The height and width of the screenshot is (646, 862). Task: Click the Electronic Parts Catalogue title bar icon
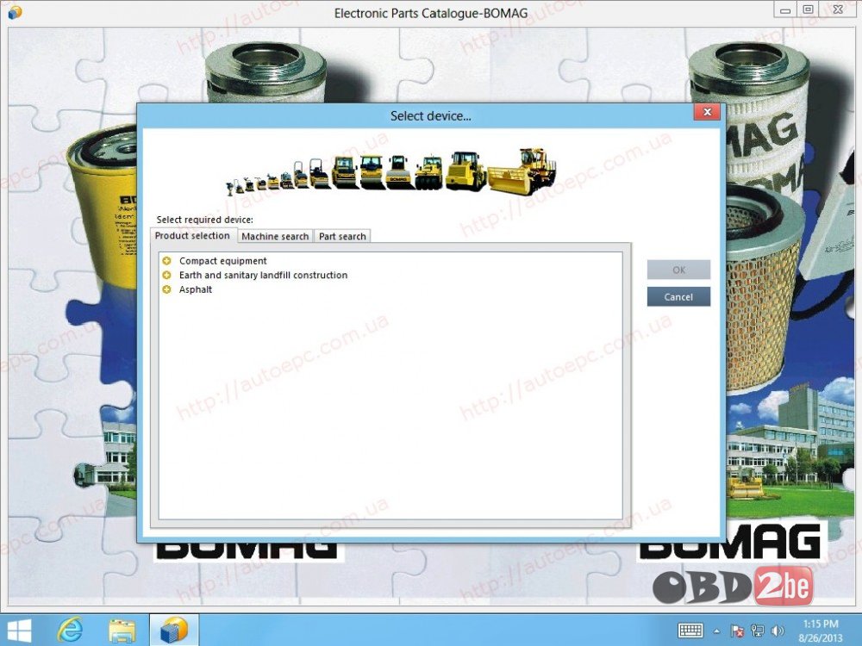click(15, 11)
